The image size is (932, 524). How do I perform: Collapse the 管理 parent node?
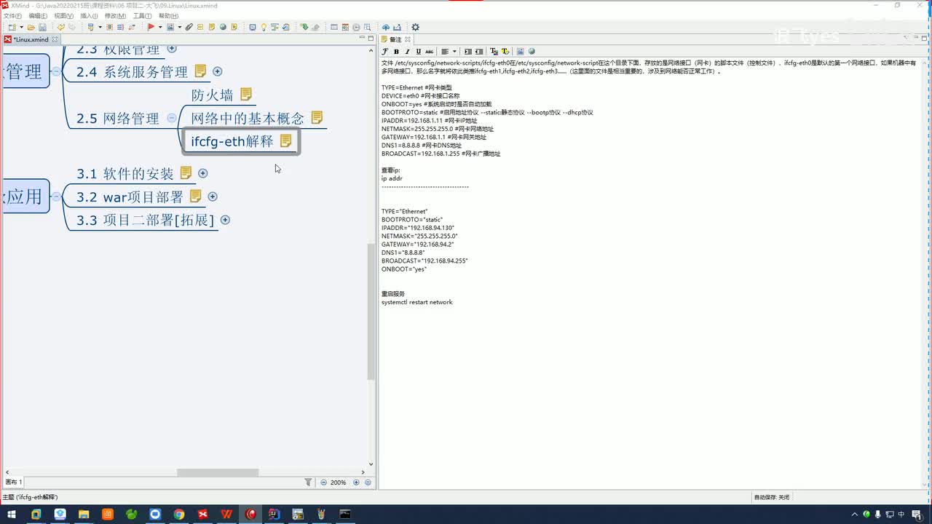56,71
